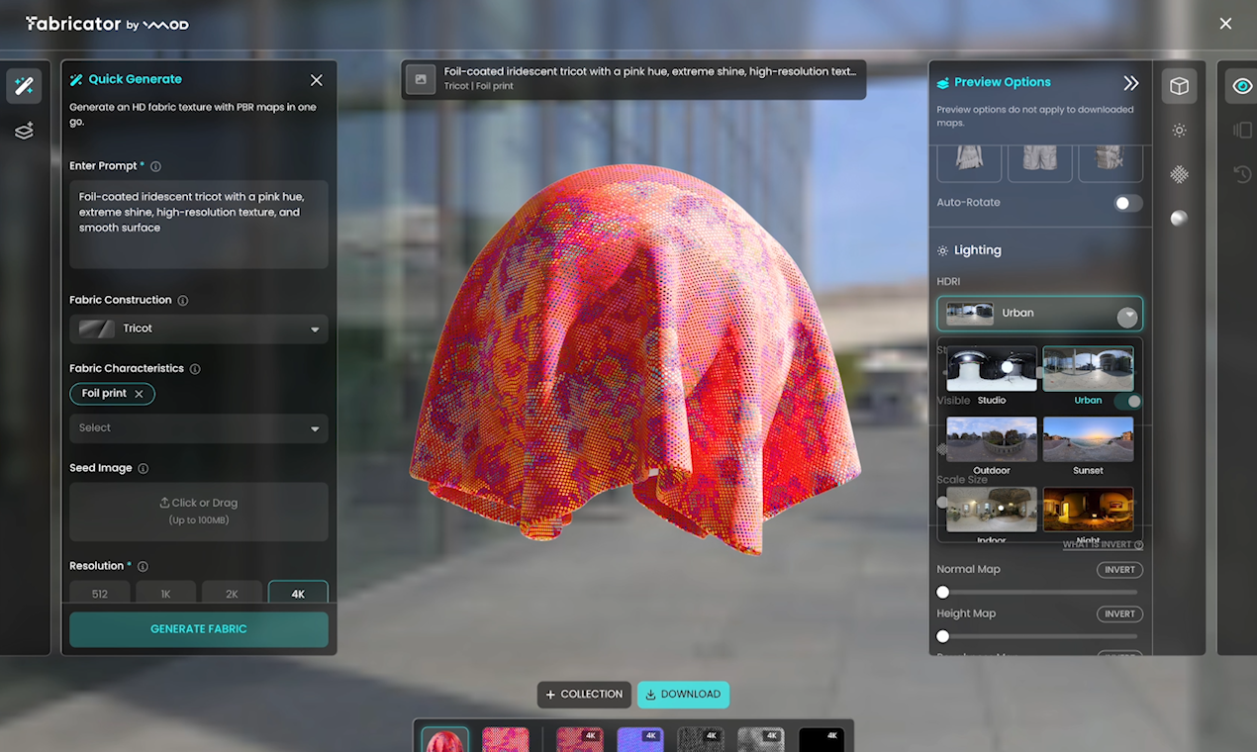The image size is (1257, 752).
Task: Adjust the Height Map slider handle
Action: coord(943,637)
